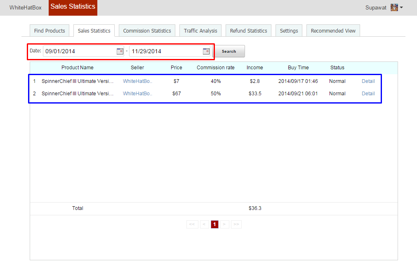
Task: Go to the previous results page
Action: tap(204, 224)
